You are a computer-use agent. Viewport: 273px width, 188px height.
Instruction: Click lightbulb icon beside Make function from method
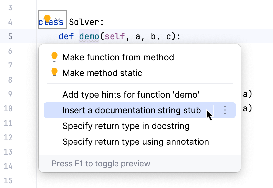click(x=54, y=57)
